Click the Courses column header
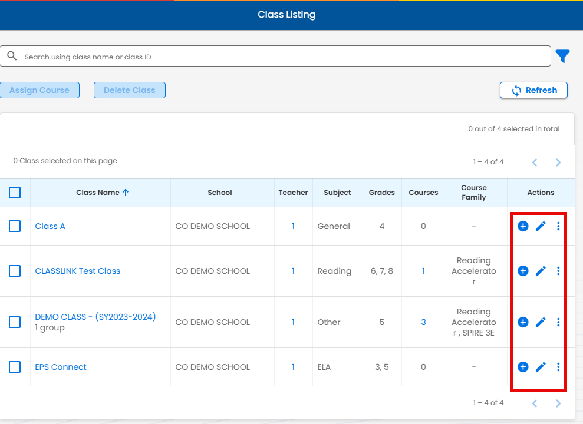Screen dimensions: 583x424 (x=423, y=193)
